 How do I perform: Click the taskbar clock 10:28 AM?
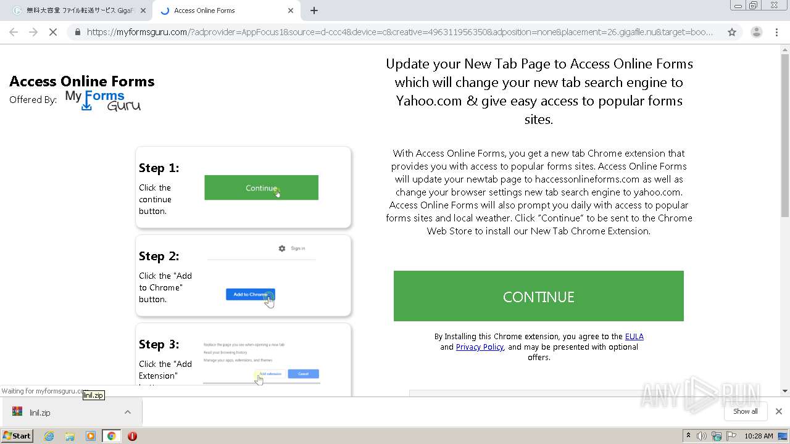click(759, 436)
